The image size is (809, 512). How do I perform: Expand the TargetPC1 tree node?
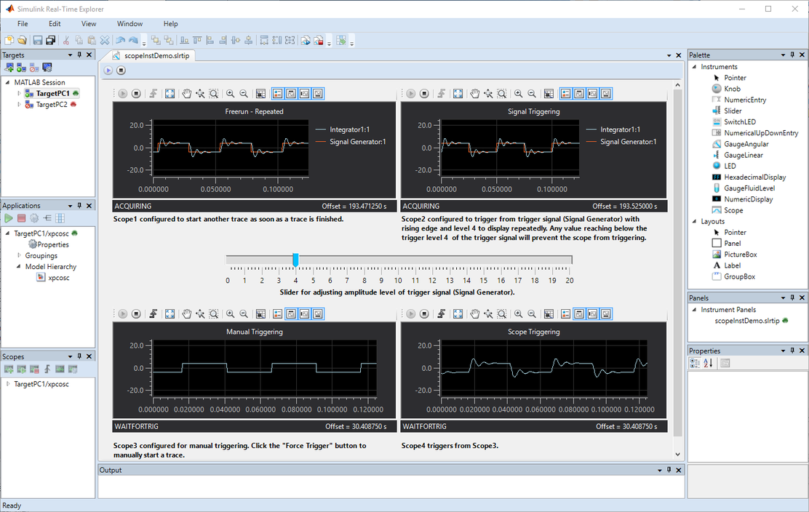click(x=19, y=93)
